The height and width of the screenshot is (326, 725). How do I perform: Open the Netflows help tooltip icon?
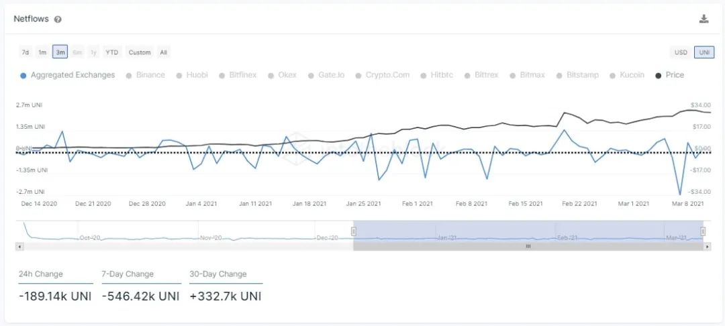click(58, 19)
